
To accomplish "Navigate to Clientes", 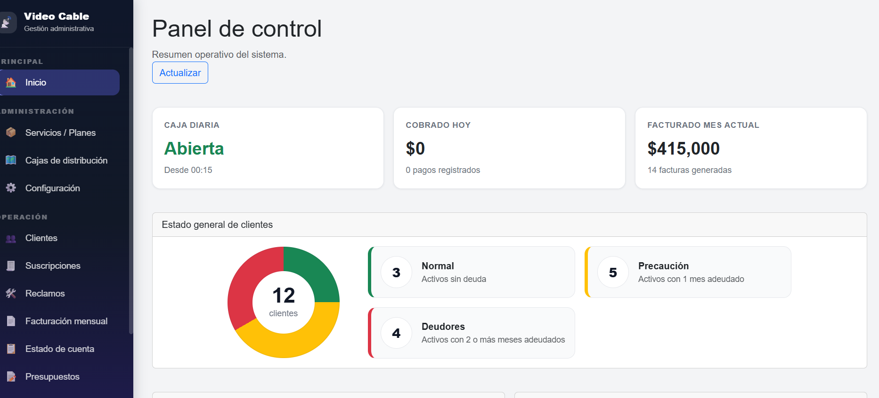I will tap(59, 238).
